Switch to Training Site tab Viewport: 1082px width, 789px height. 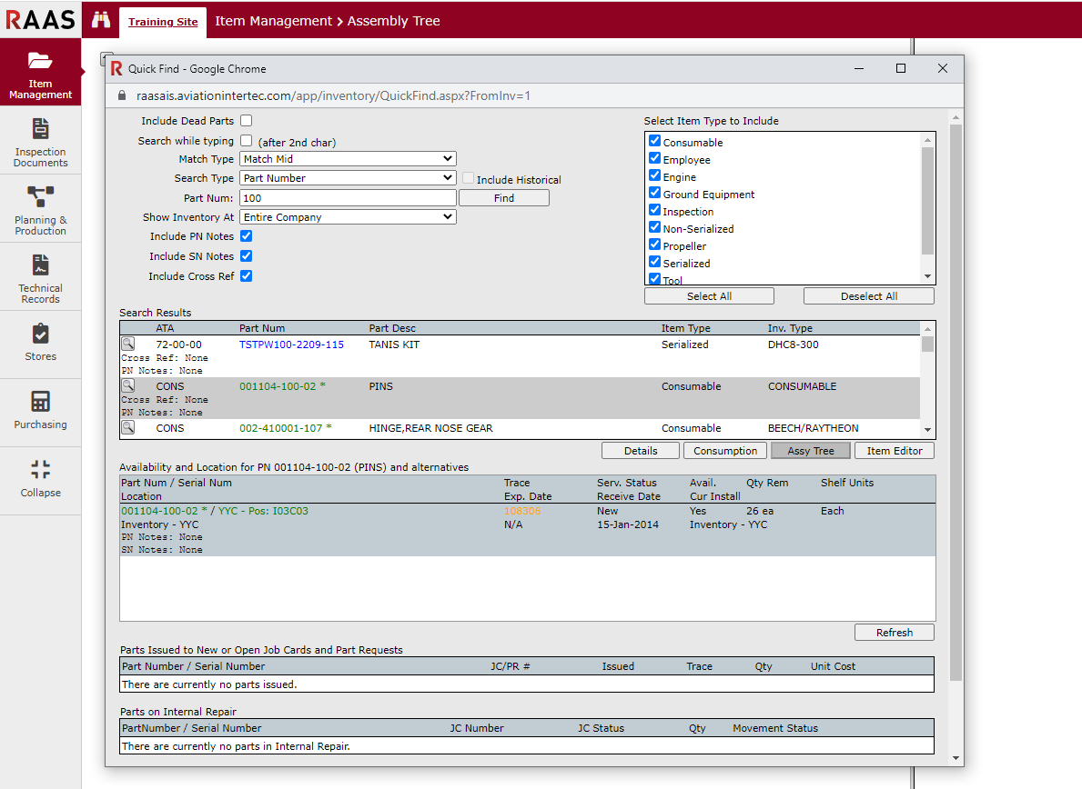tap(163, 22)
